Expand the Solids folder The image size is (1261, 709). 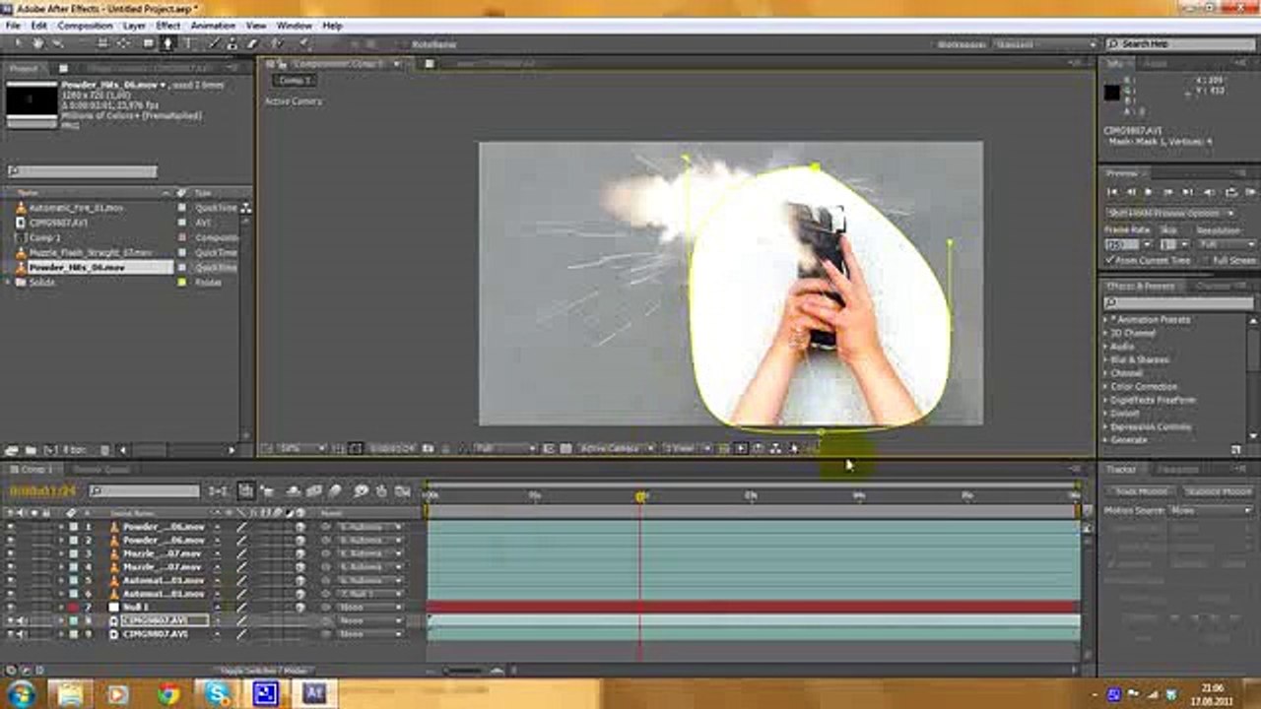point(8,282)
